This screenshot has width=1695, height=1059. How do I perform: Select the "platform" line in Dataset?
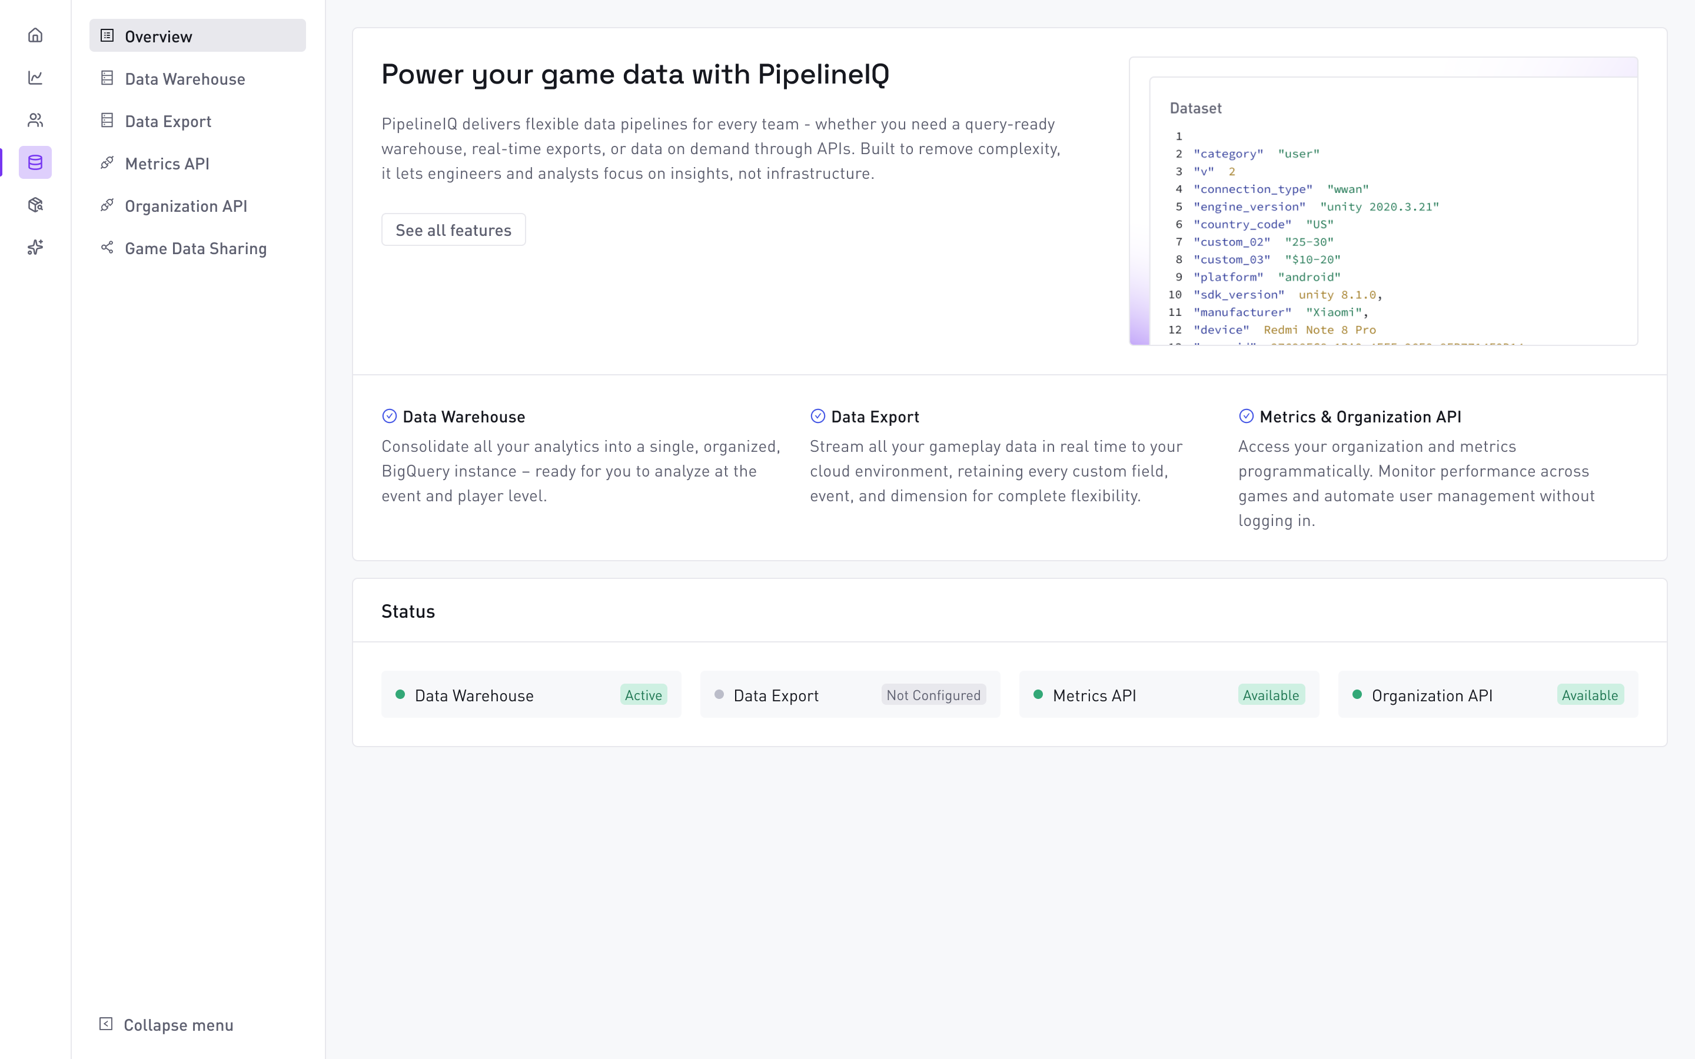[1267, 277]
